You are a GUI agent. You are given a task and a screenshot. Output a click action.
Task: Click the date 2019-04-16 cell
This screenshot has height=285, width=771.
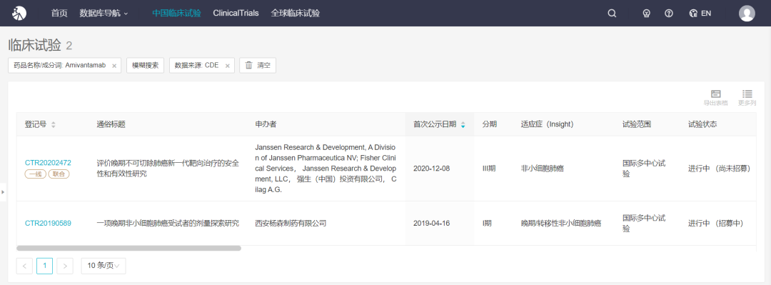click(432, 223)
